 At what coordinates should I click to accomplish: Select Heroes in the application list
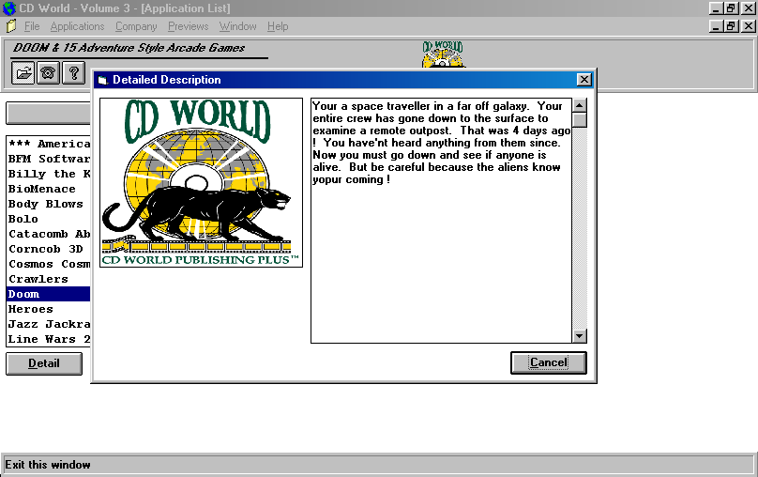click(x=31, y=309)
